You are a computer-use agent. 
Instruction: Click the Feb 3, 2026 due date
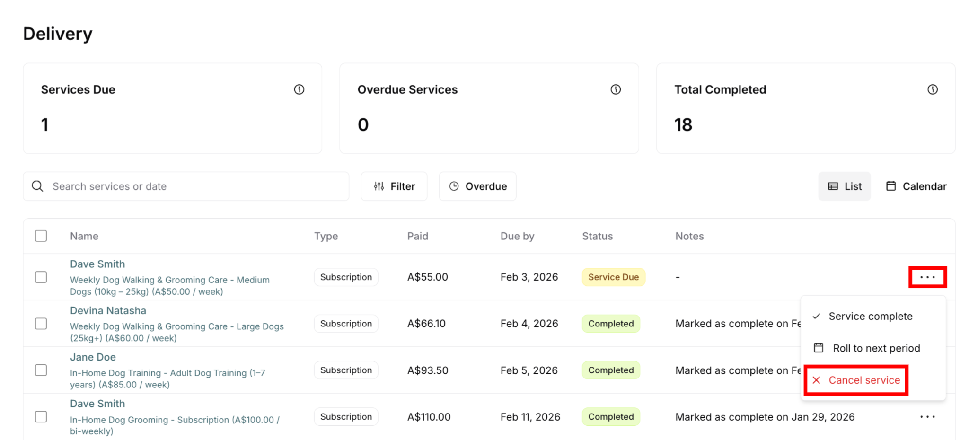click(529, 277)
